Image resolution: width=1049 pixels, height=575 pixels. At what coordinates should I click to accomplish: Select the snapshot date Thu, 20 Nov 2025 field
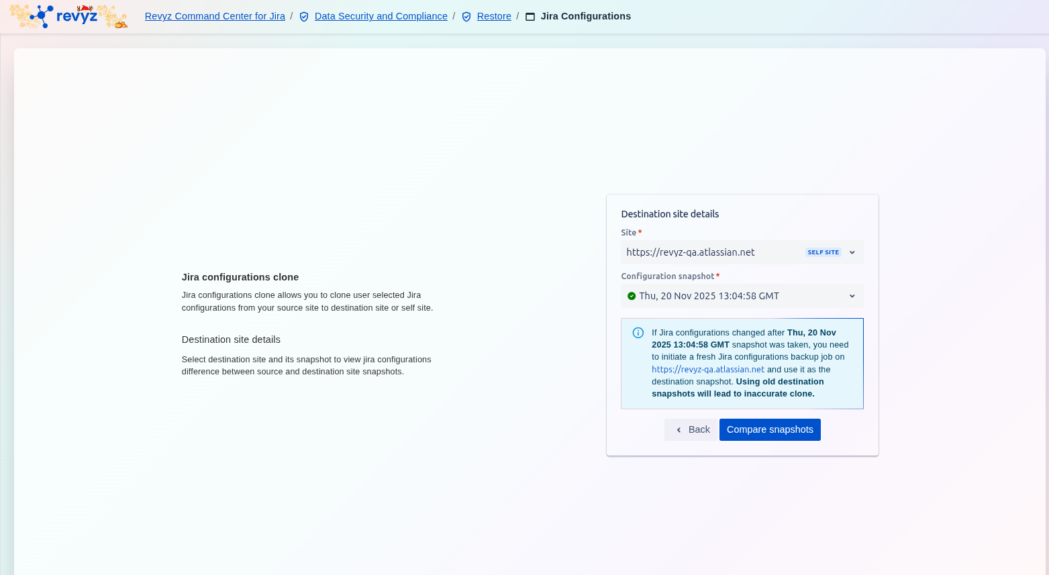click(709, 296)
